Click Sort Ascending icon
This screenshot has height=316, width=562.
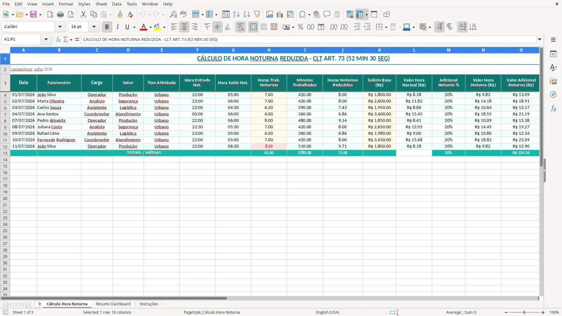click(x=237, y=15)
